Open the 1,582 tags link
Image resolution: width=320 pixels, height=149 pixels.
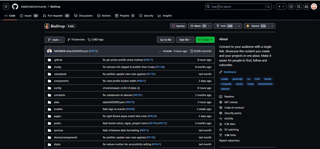point(95,40)
